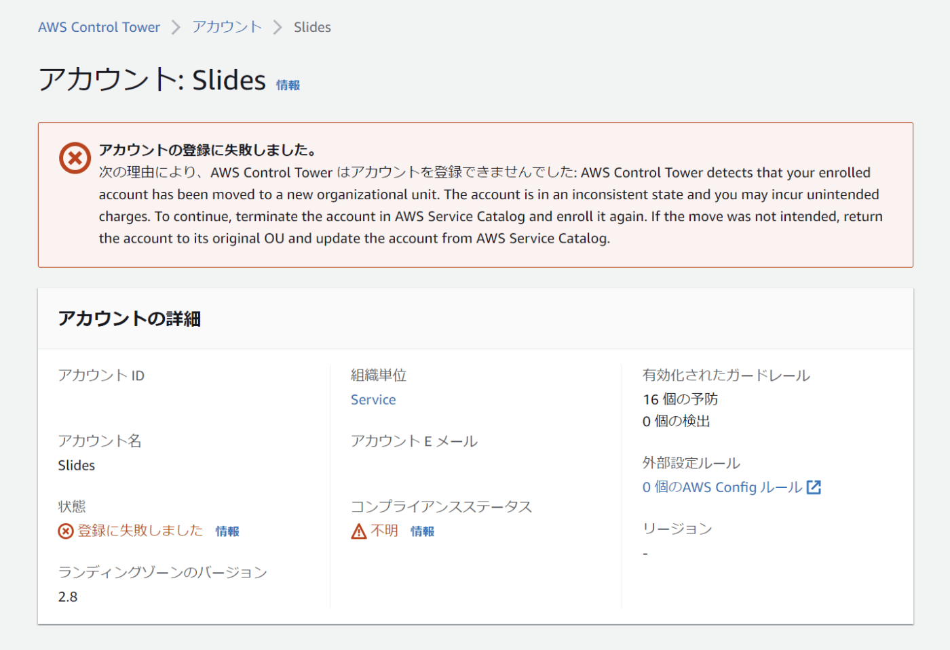Click the 組織単位 label
This screenshot has width=950, height=650.
pos(379,375)
